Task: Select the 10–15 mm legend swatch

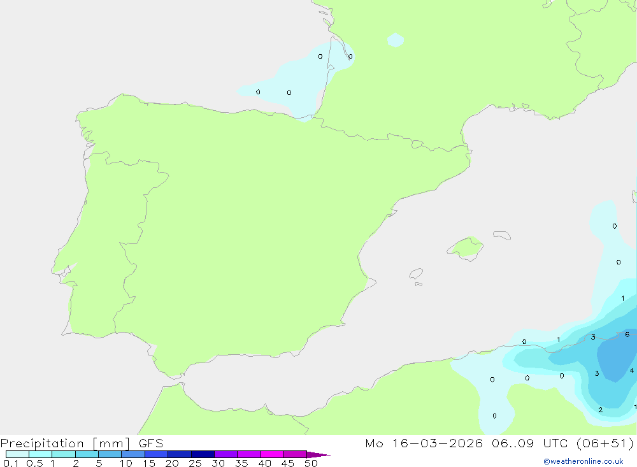Action: tap(133, 454)
